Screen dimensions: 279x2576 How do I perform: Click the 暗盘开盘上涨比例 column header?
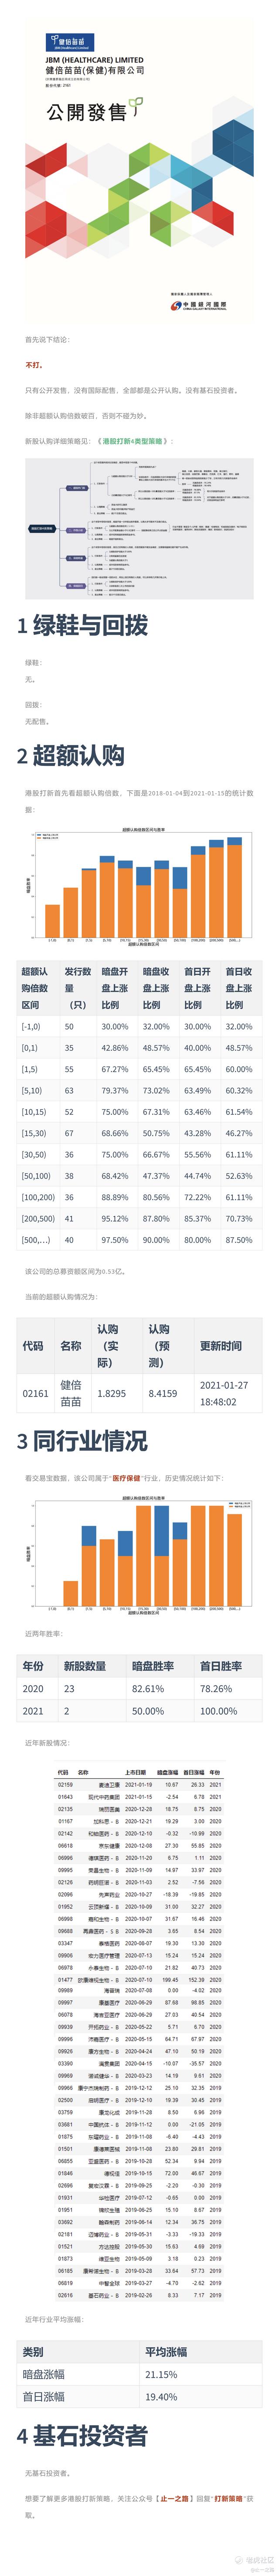(x=114, y=988)
